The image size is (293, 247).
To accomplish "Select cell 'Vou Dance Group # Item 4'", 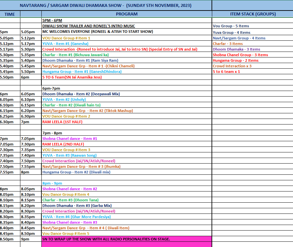I will coord(127,194).
